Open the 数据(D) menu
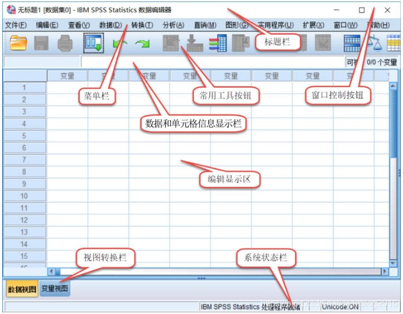This screenshot has width=403, height=314. 111,25
